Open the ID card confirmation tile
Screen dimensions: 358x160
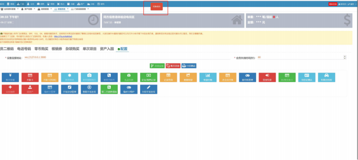pos(307,77)
